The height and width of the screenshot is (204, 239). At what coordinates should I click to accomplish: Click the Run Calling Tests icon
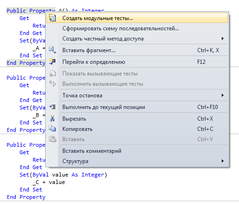pos(53,83)
